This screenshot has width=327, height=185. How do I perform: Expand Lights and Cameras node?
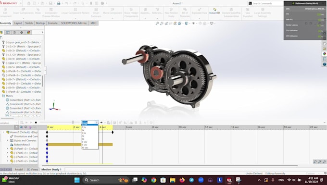tap(8, 140)
